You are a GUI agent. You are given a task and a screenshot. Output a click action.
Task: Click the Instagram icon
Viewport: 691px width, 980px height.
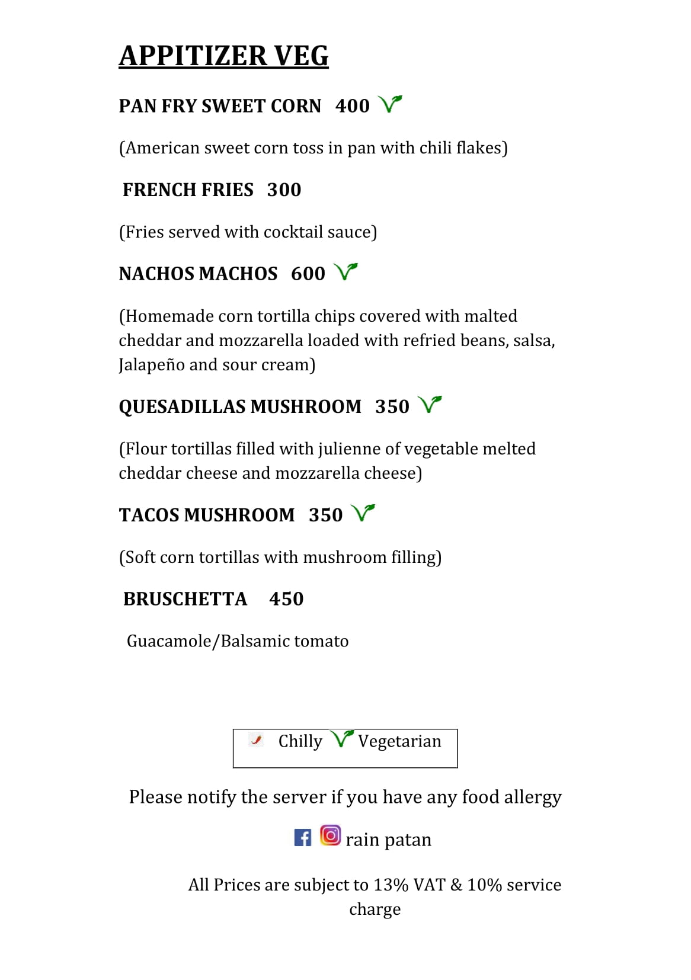click(330, 835)
